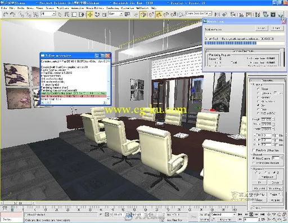288x223 pixels.
Task: Open the reference coordinate system View dropdown
Action: pyautogui.click(x=121, y=14)
